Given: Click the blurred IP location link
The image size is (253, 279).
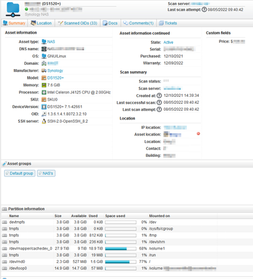Looking at the screenshot, I should point(175,128).
